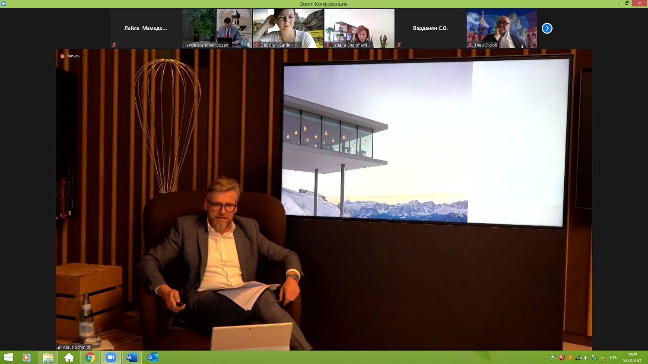Open the Windows Start menu
This screenshot has width=648, height=364.
coord(8,357)
